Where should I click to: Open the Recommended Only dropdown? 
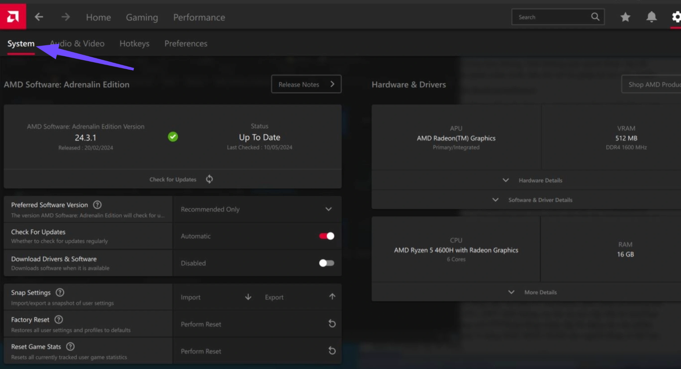(257, 209)
